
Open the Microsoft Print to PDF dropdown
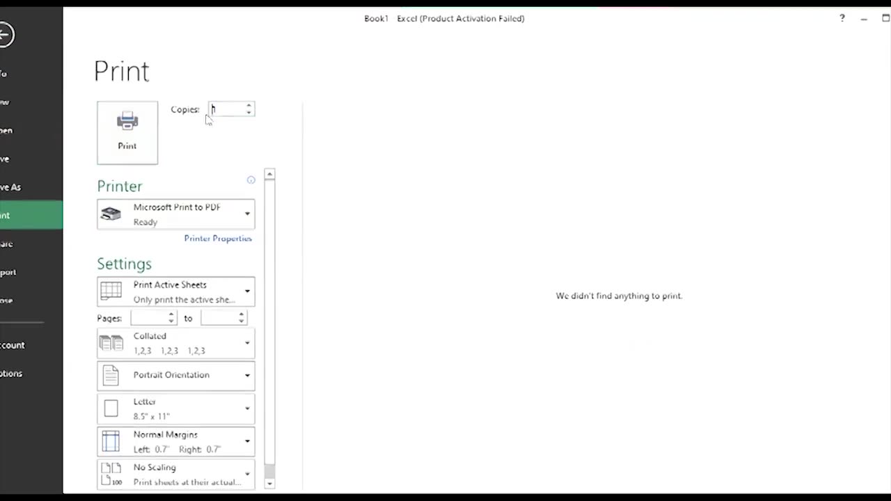coord(176,214)
